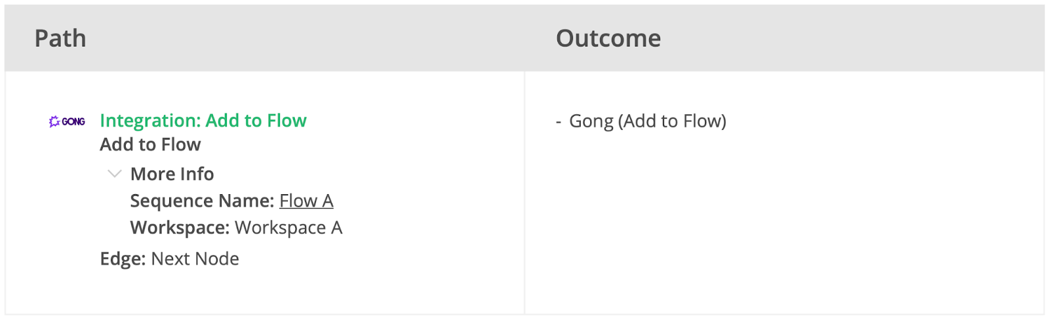Click the Workspace A value

pos(288,228)
